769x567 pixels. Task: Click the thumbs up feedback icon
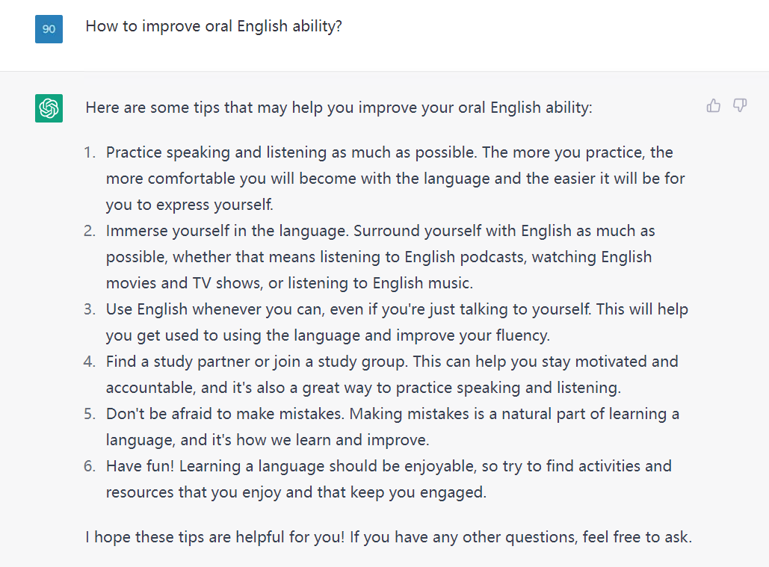tap(714, 105)
